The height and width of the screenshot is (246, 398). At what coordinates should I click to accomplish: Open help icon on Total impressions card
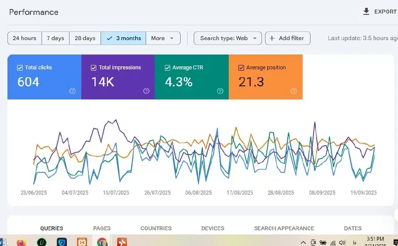146,91
